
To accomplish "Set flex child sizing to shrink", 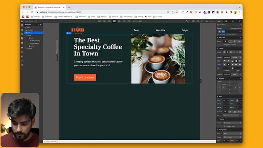I will (x=225, y=41).
